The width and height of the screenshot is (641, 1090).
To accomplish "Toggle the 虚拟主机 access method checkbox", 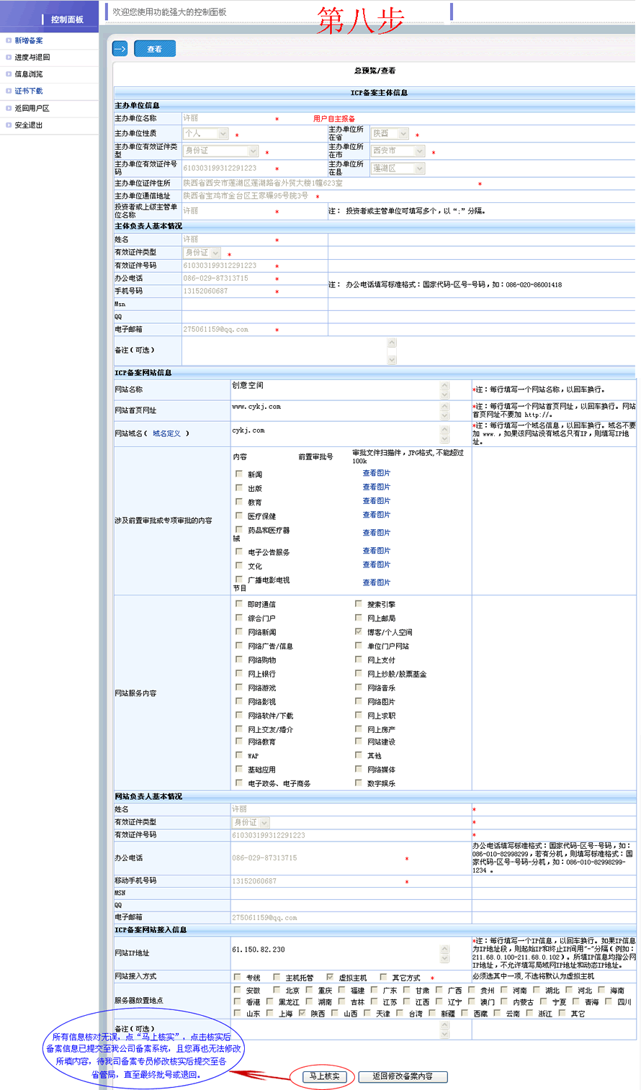I will 330,977.
